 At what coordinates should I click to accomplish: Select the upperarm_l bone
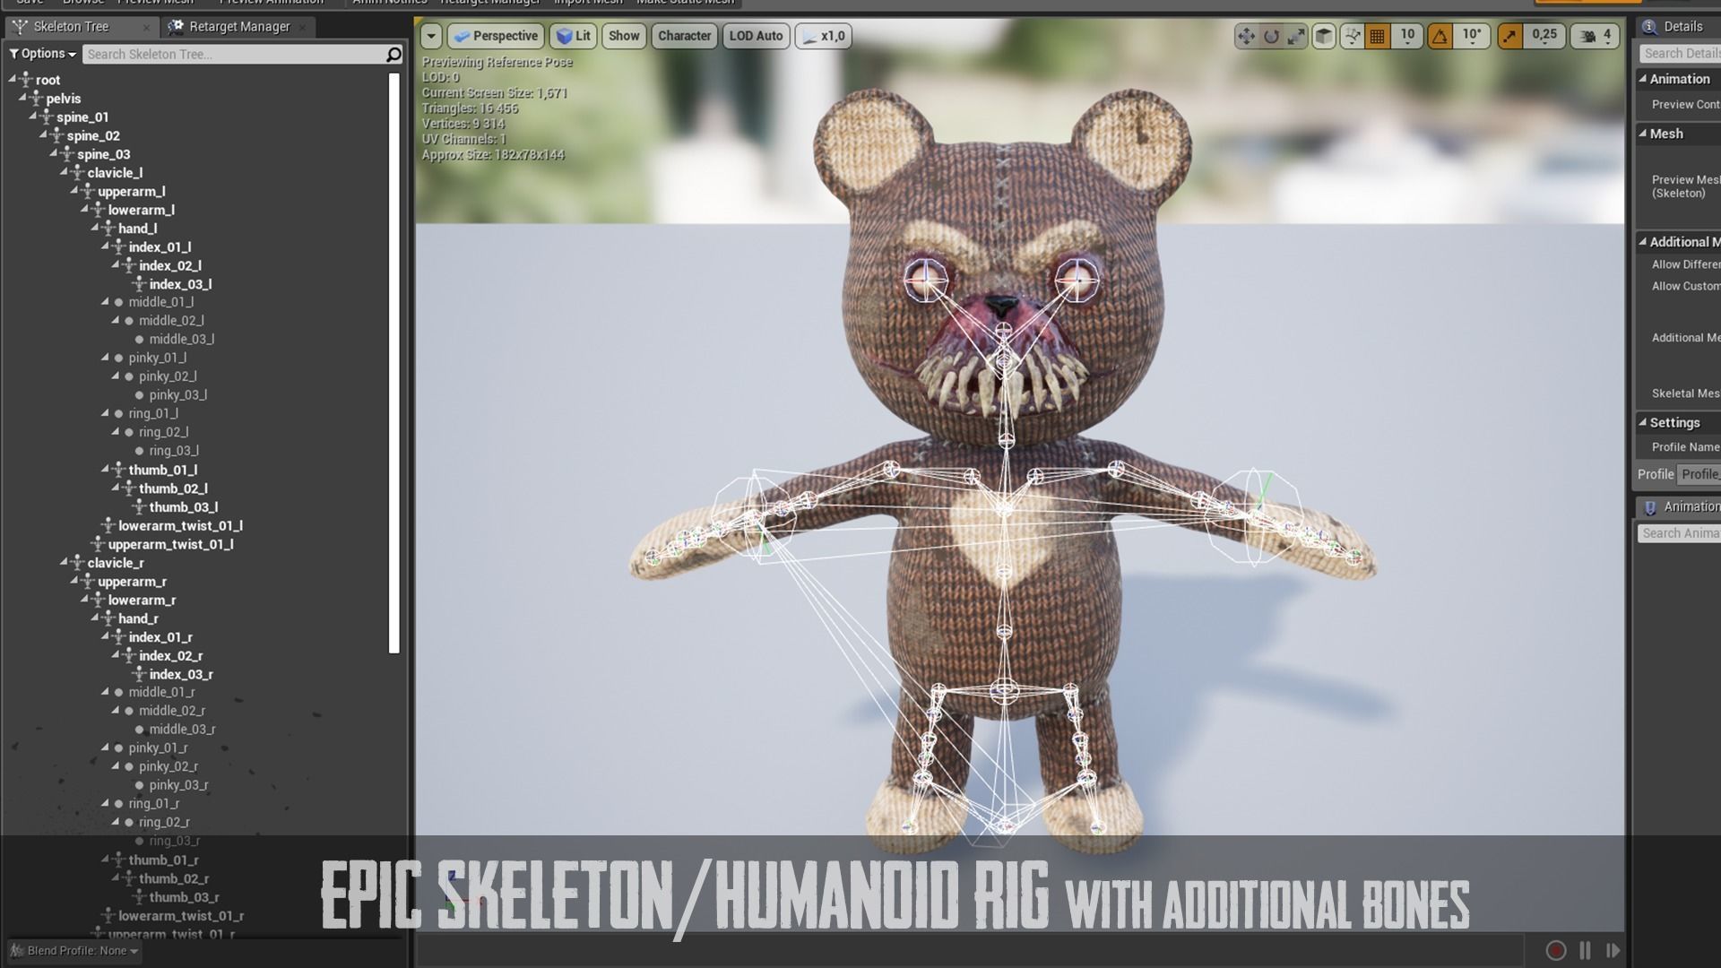[x=132, y=192]
